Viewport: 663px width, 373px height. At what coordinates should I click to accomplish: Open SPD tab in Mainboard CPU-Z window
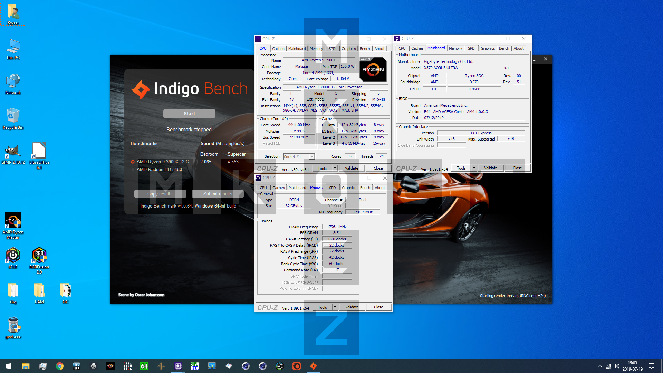pos(471,48)
